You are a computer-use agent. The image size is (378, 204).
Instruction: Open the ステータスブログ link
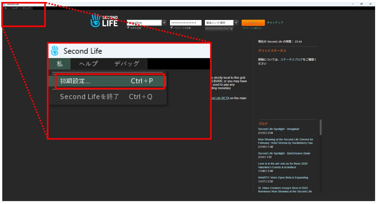pos(291,60)
